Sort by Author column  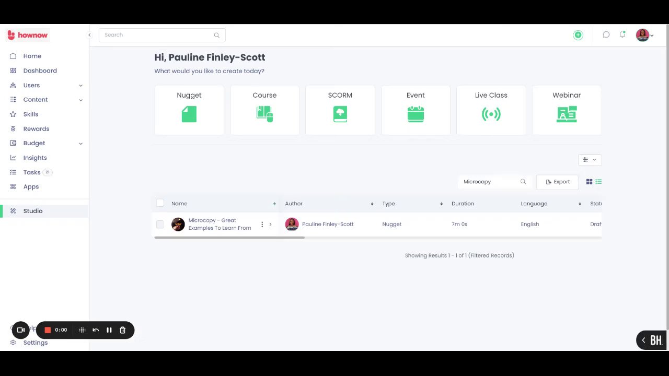point(372,204)
